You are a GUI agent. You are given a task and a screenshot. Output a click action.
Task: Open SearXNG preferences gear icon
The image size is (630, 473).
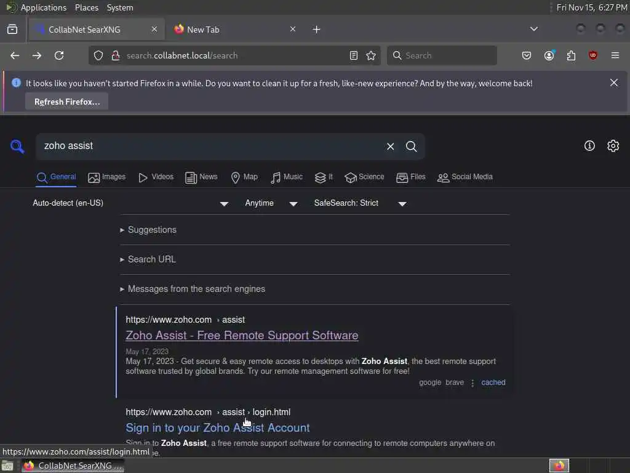[x=613, y=145]
